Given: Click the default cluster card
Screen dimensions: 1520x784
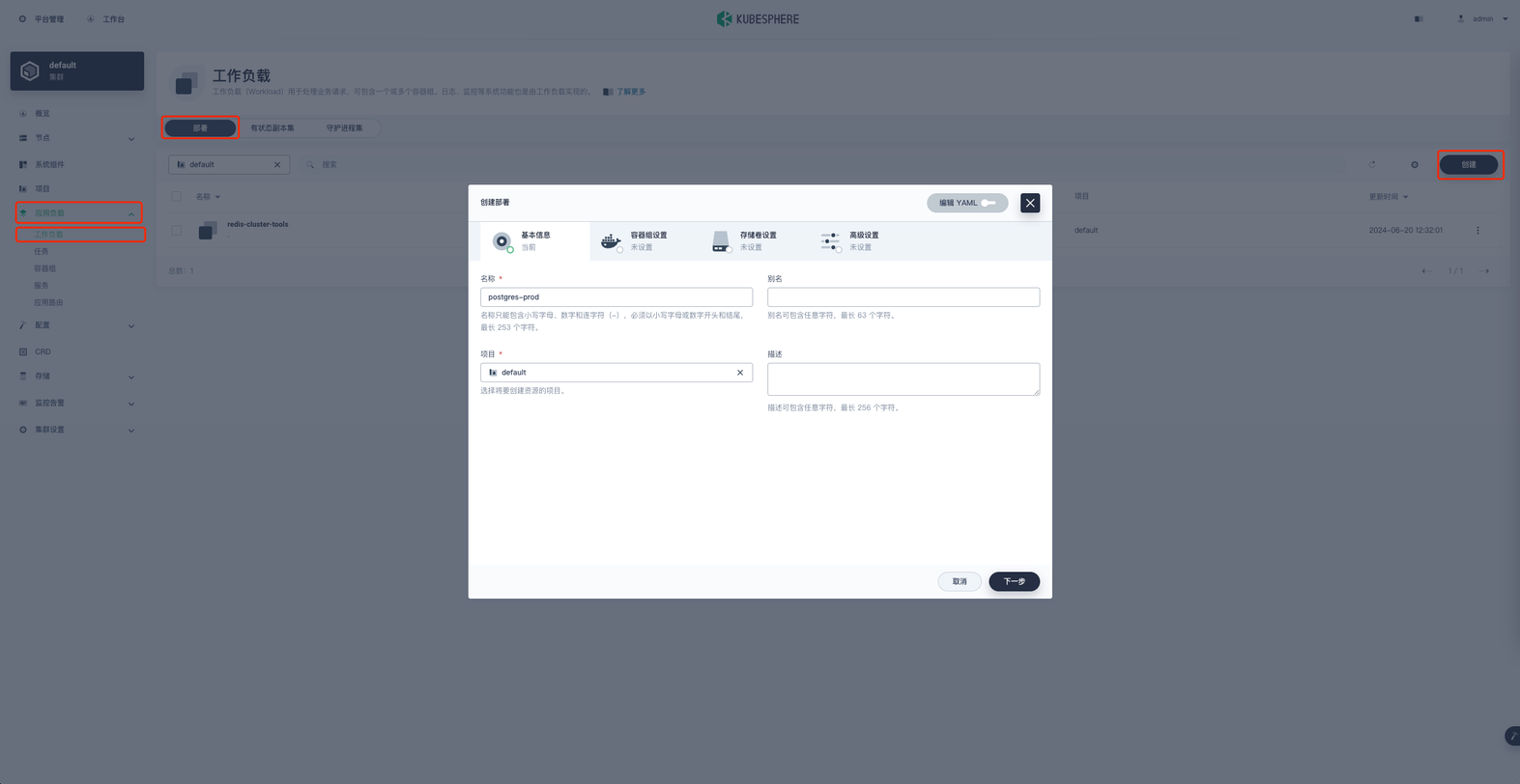Looking at the screenshot, I should [77, 71].
